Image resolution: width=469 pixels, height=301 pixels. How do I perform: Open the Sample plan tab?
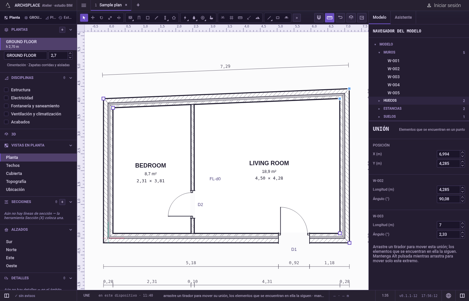tap(111, 5)
